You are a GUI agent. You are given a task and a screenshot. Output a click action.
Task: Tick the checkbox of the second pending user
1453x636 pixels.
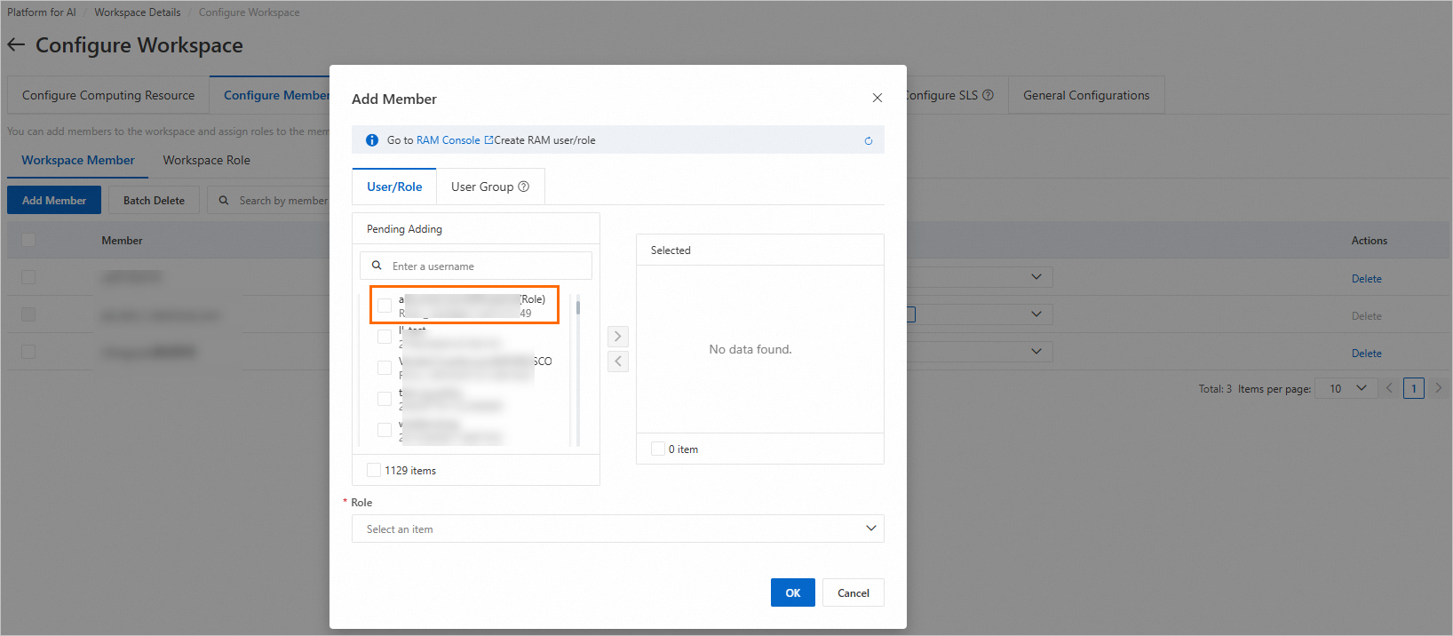[385, 337]
